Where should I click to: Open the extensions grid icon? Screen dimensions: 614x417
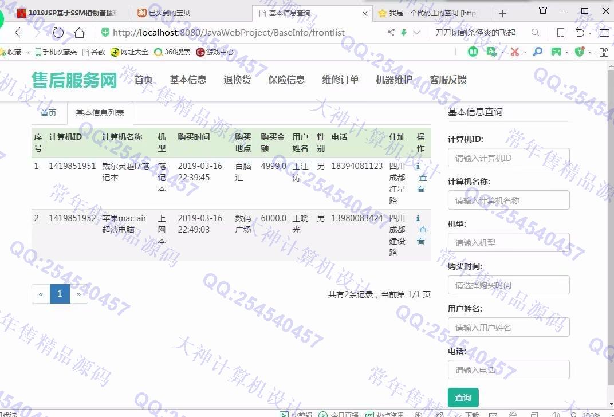coord(604,52)
